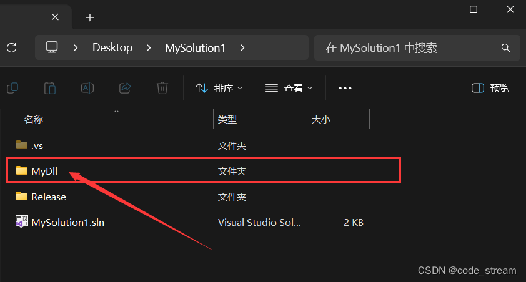526x282 pixels.
Task: Expand chevron after MySolution1 in path
Action: [242, 48]
